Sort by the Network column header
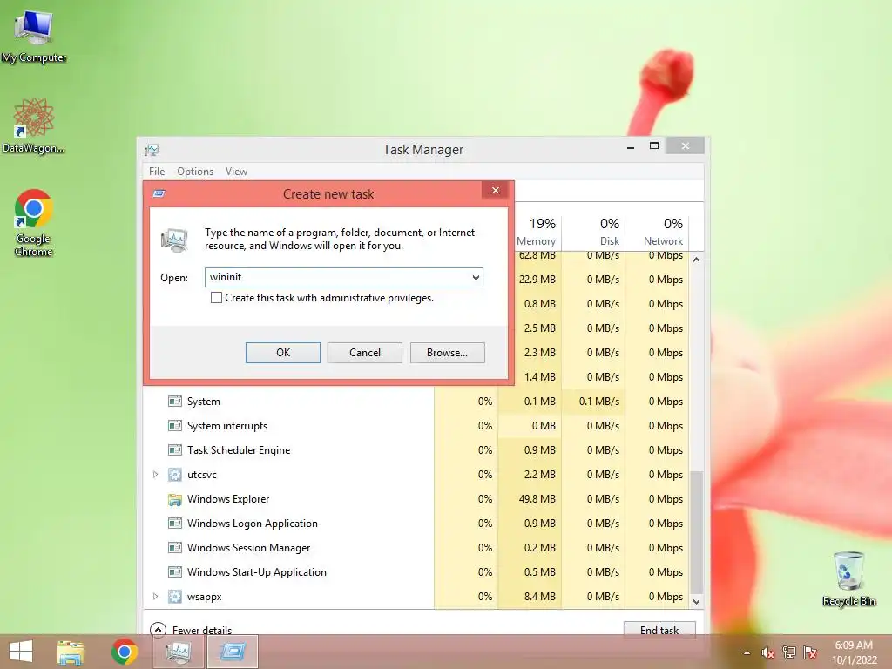This screenshot has width=892, height=669. point(657,232)
